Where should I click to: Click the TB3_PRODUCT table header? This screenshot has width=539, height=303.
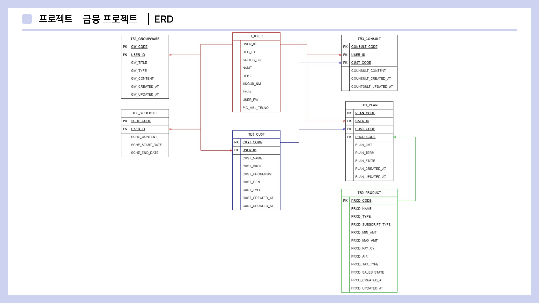369,193
